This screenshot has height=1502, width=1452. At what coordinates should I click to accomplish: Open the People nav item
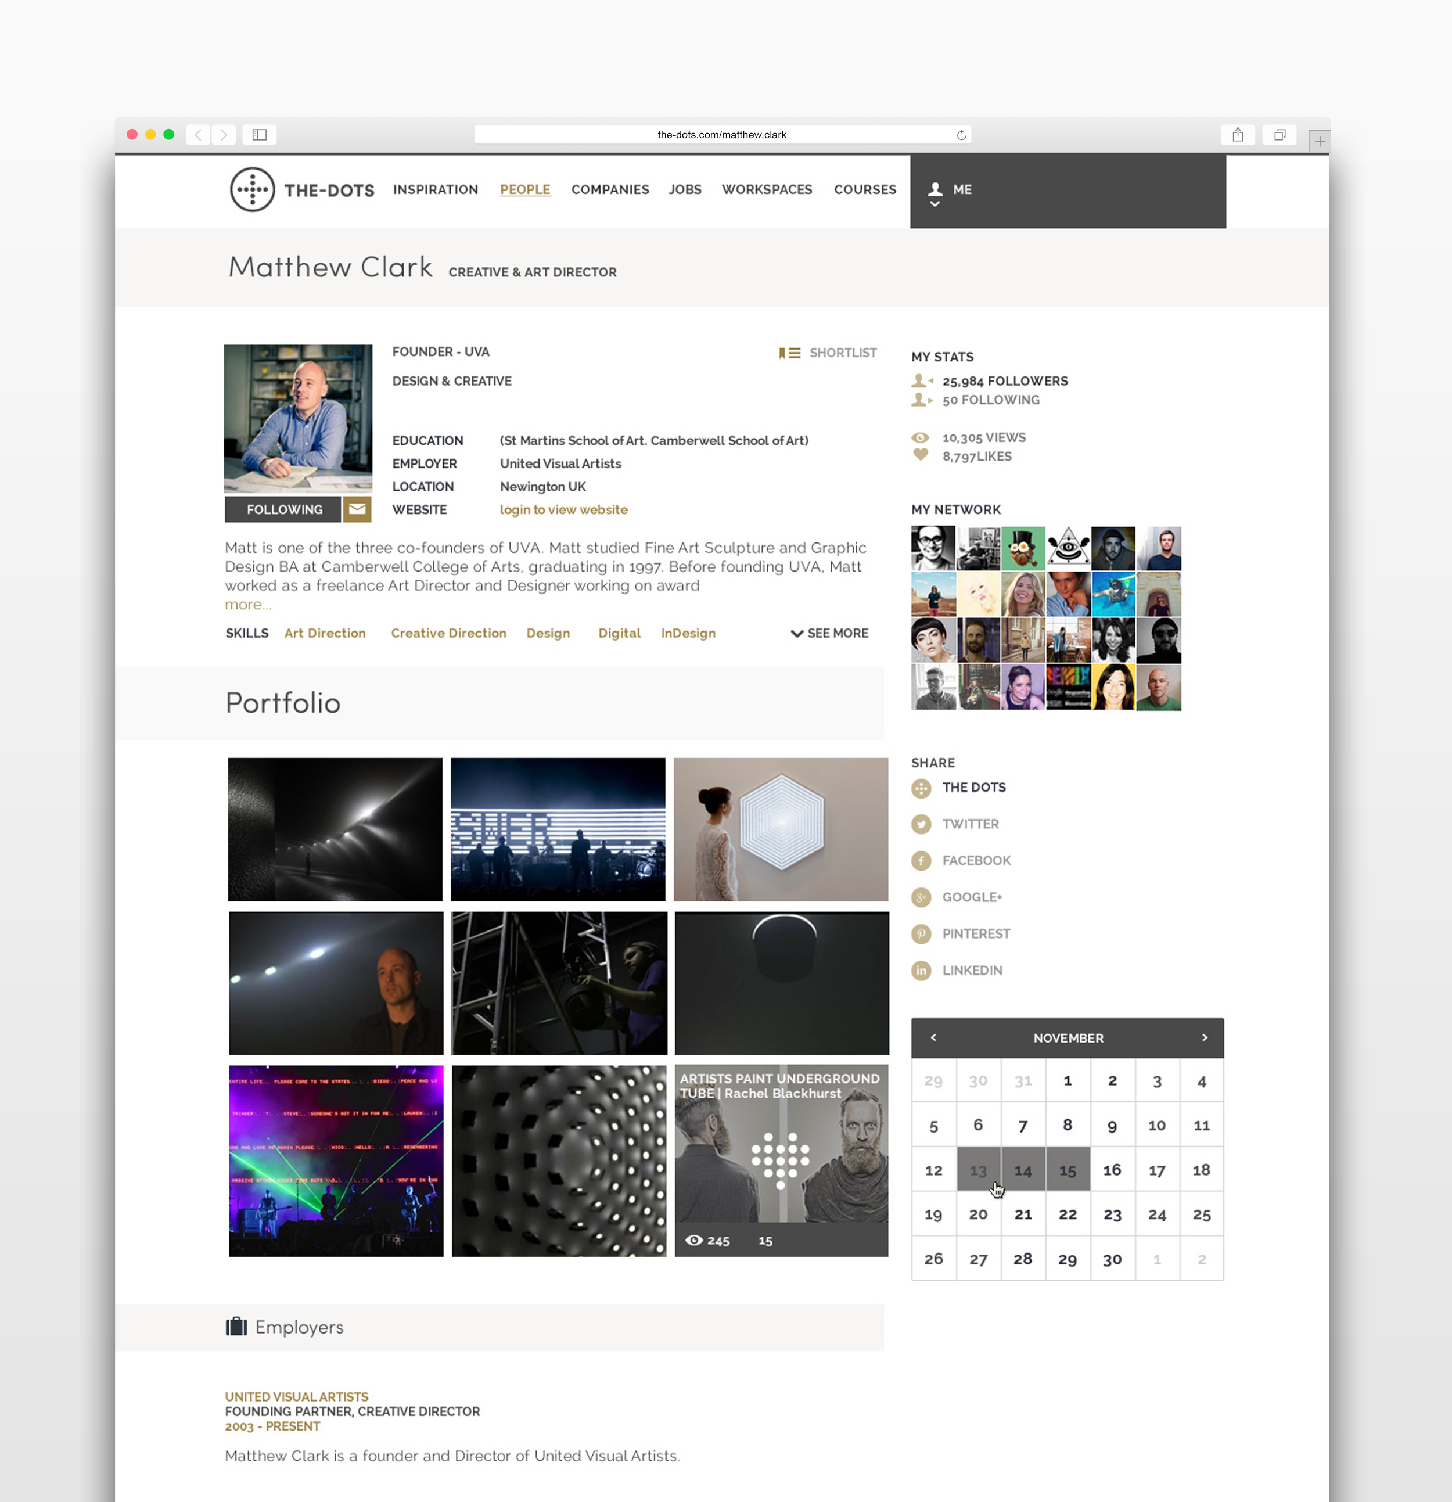(525, 189)
